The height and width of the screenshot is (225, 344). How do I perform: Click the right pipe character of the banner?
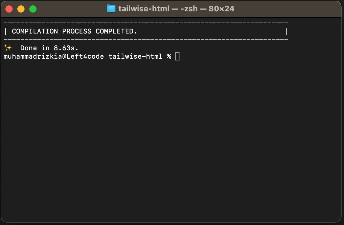[x=286, y=31]
